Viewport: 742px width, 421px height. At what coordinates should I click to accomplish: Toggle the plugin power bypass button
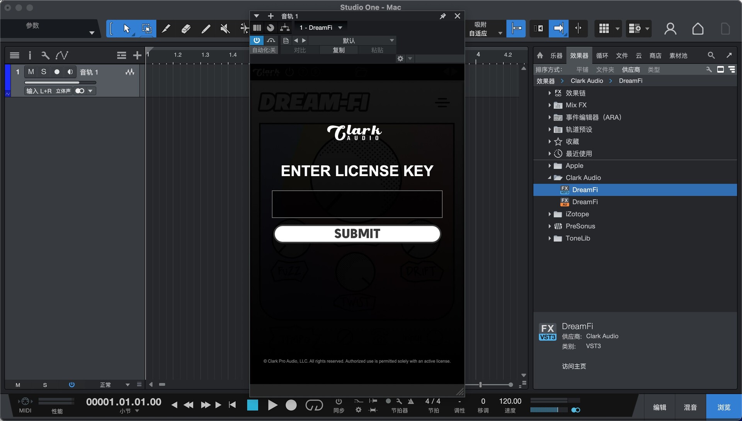(x=257, y=40)
